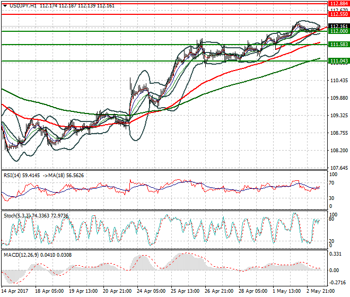This screenshot has width=350, height=297.
Task: Click the 26 Apr 21:00 time label
Action: pos(219,291)
